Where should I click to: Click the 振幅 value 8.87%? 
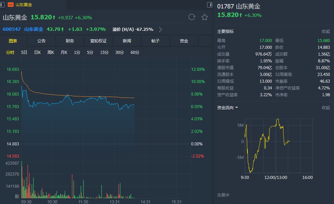[x=324, y=61]
